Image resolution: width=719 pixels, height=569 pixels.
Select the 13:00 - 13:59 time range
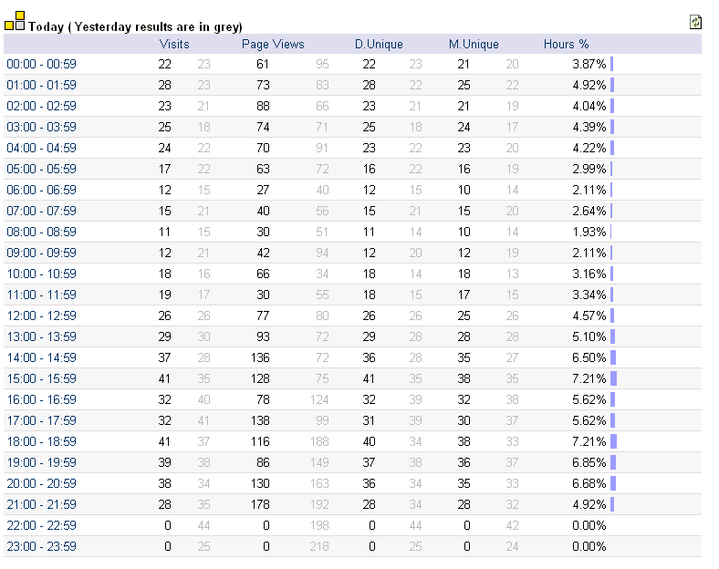pyautogui.click(x=41, y=336)
